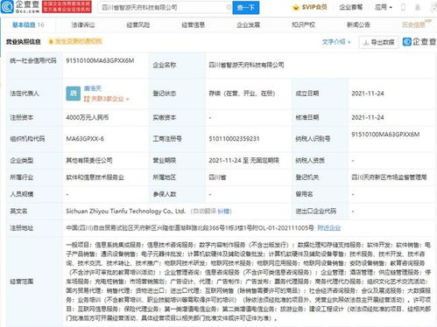437x327 pixels.
Task: Switch to the 基本信息 tab
Action: 28,25
